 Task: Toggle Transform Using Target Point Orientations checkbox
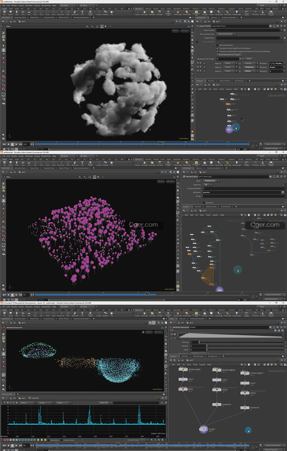pos(218,48)
